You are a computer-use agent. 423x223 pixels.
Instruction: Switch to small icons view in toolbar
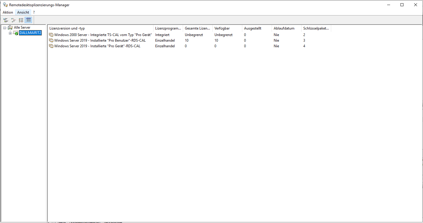(x=13, y=20)
